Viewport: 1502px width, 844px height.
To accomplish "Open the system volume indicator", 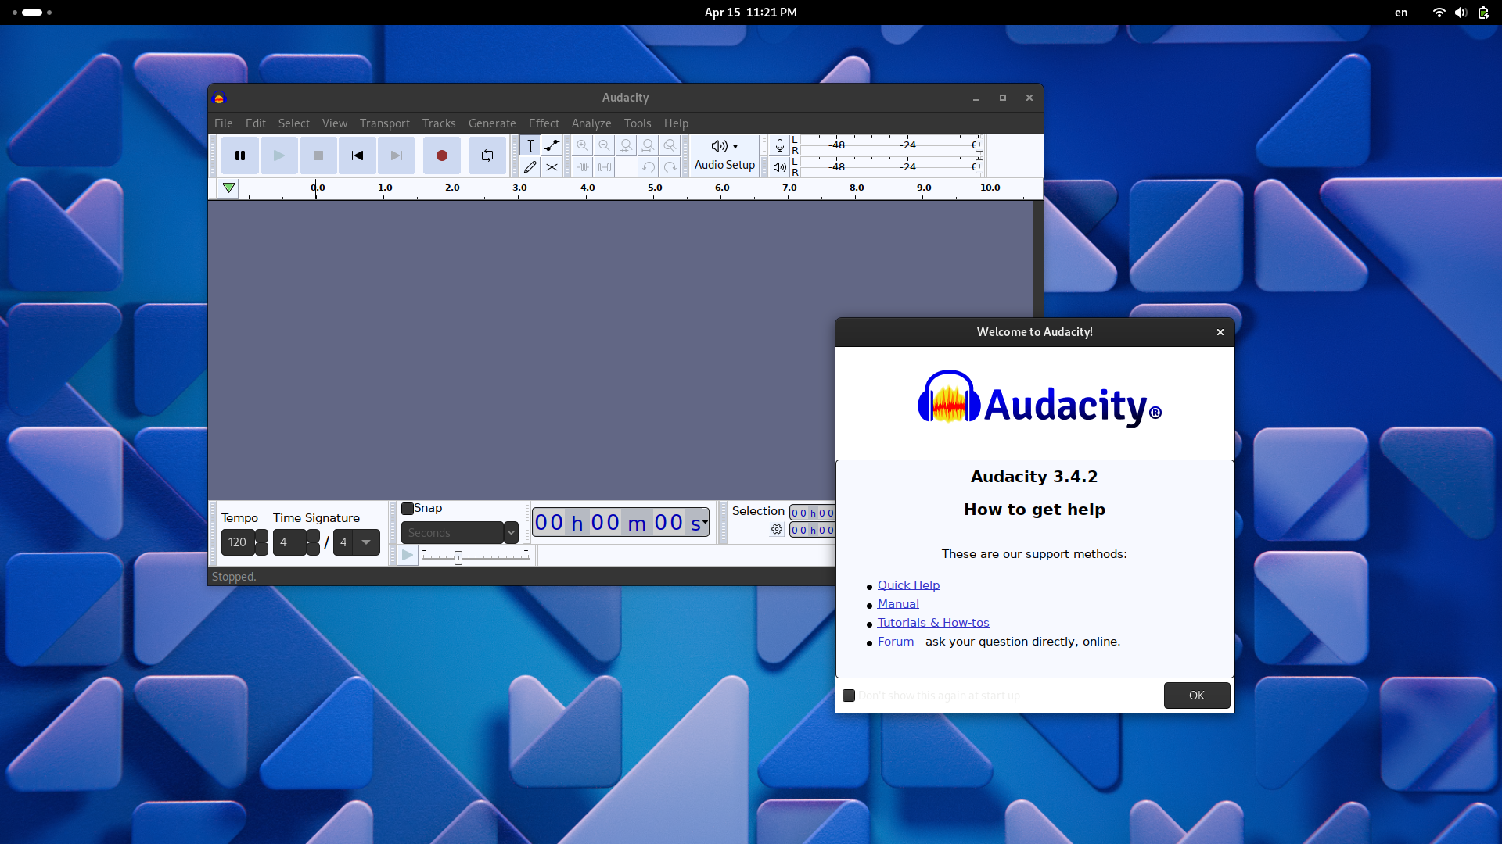I will click(x=1461, y=13).
